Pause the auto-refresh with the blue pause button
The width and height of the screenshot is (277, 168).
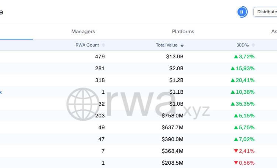[242, 12]
